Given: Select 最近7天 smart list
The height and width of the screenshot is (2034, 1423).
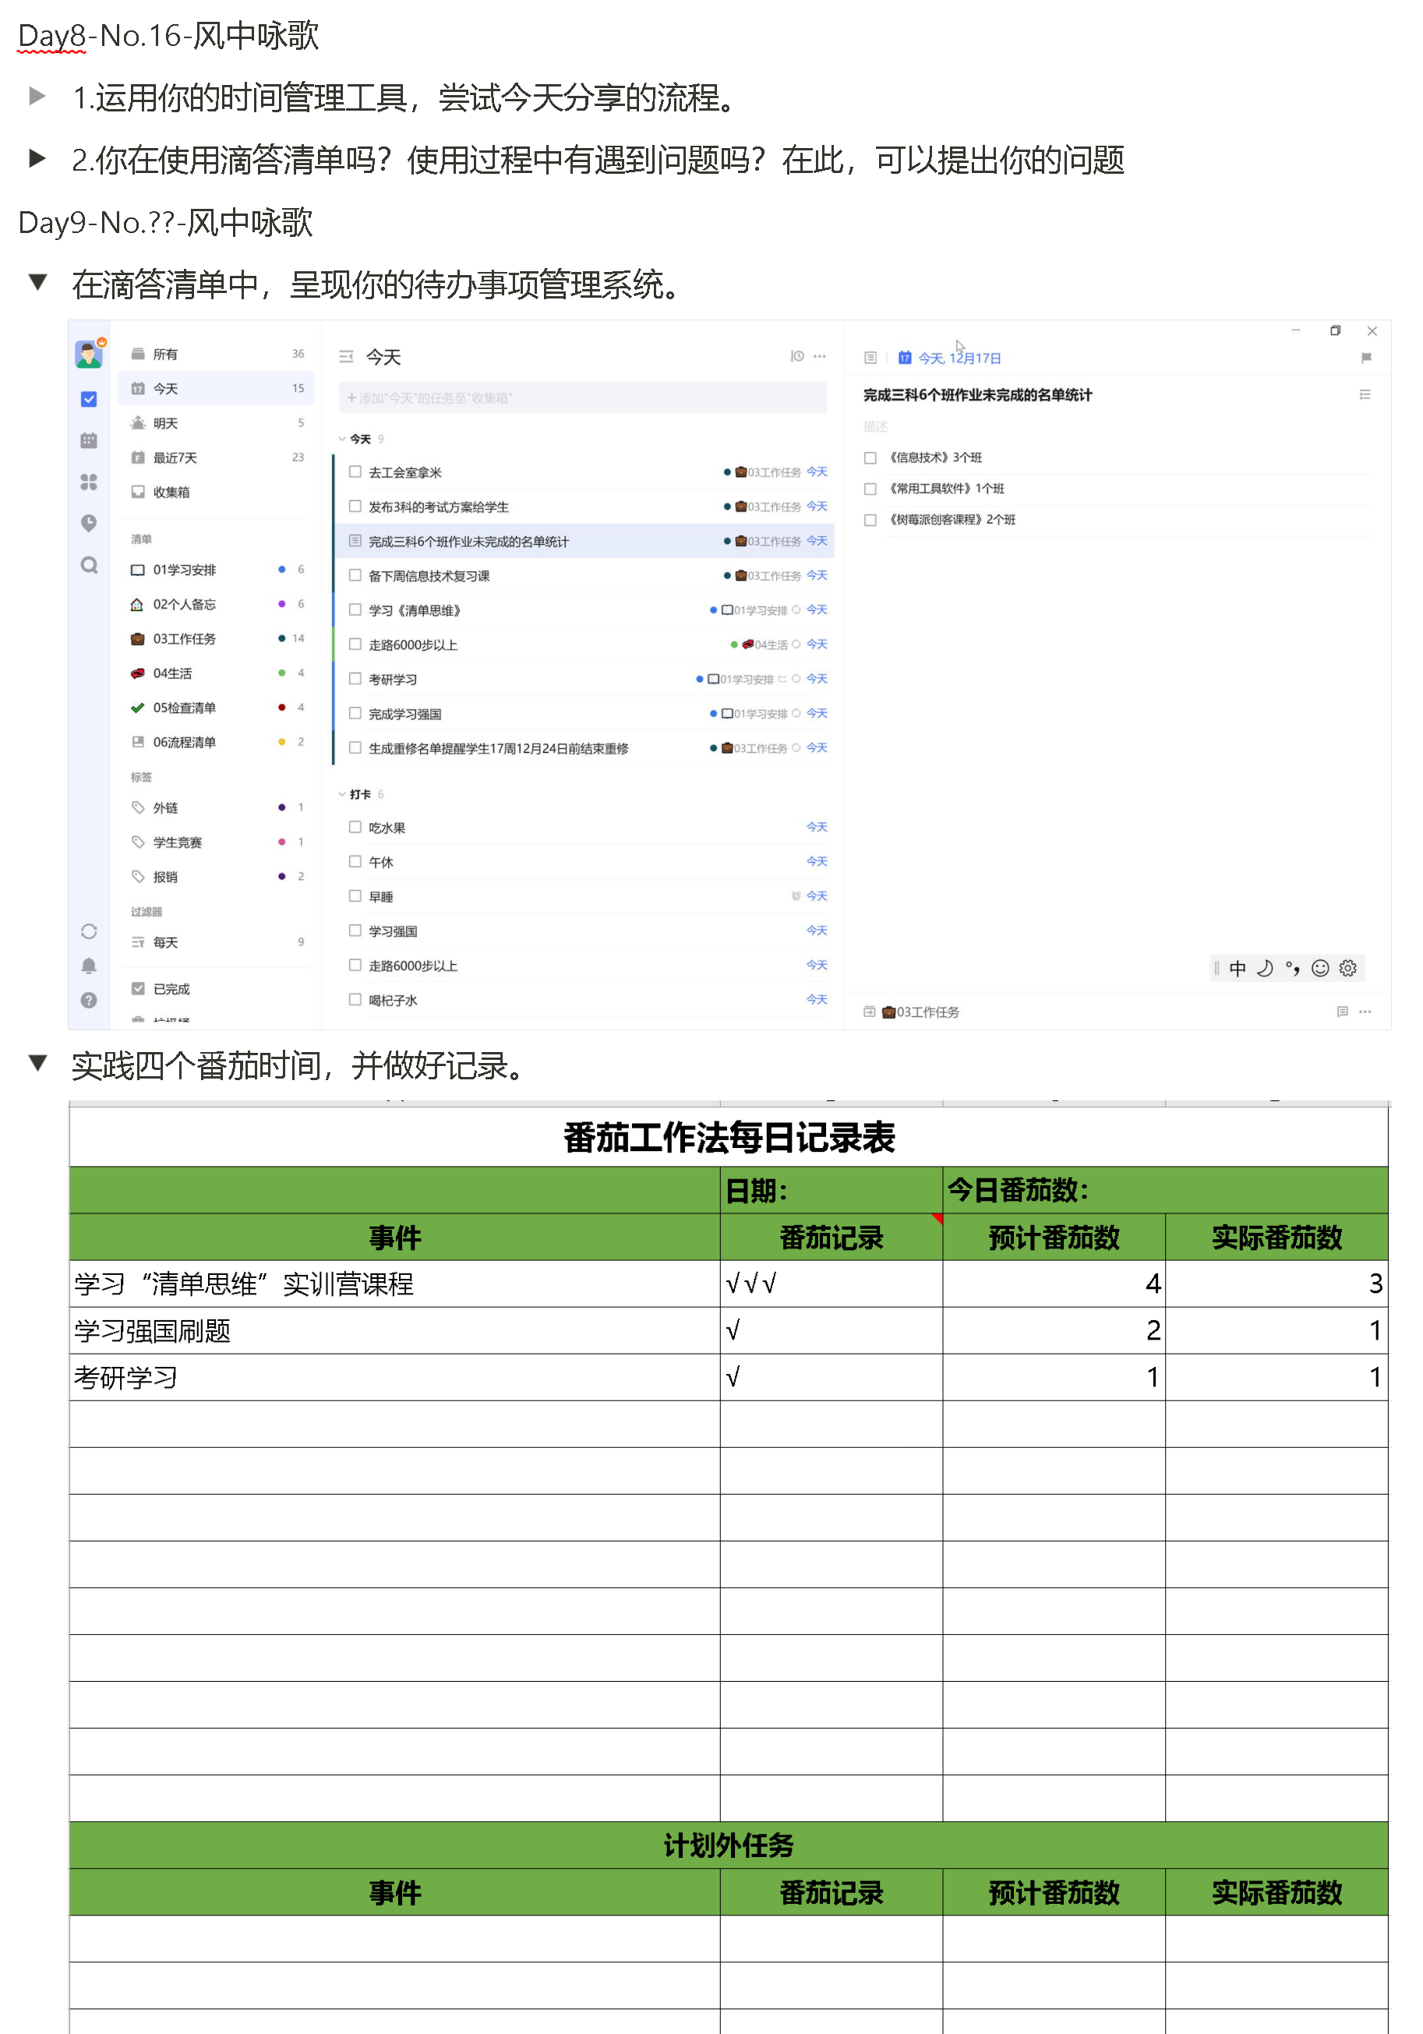Looking at the screenshot, I should [x=217, y=458].
